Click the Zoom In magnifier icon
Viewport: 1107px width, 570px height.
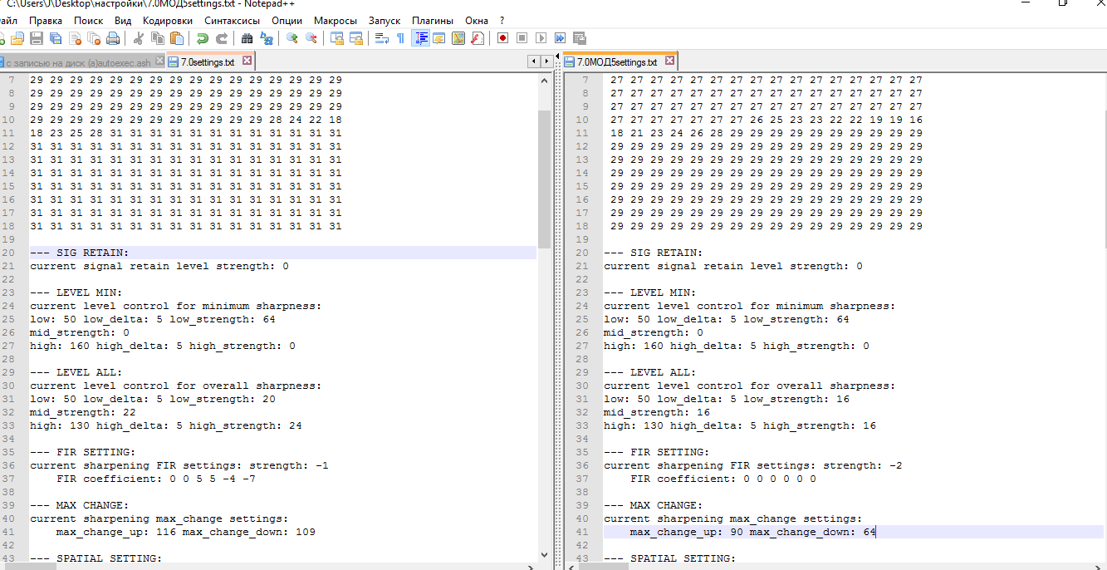tap(291, 38)
